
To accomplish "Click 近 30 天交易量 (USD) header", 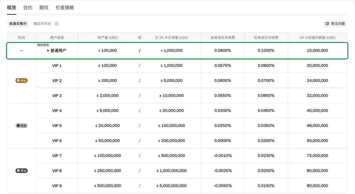I will tap(172, 38).
